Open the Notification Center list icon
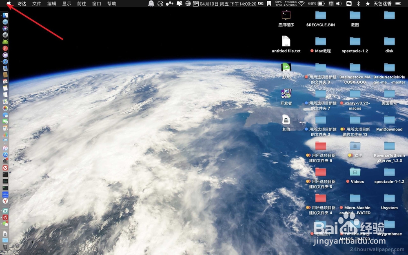This screenshot has width=408, height=255. point(398,4)
